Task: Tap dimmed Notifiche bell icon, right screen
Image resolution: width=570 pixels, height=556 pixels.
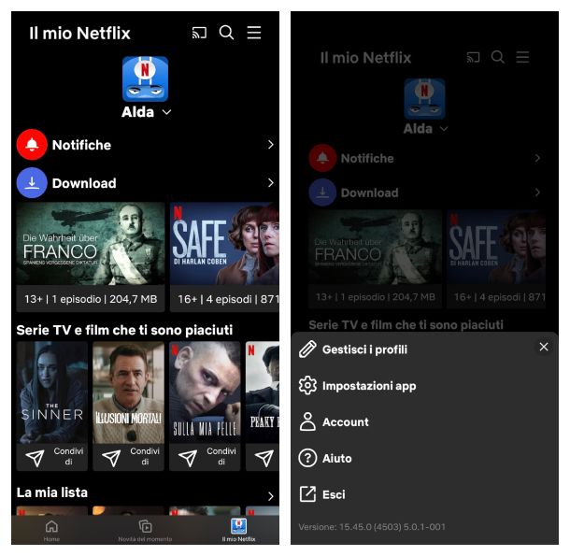Action: point(322,158)
